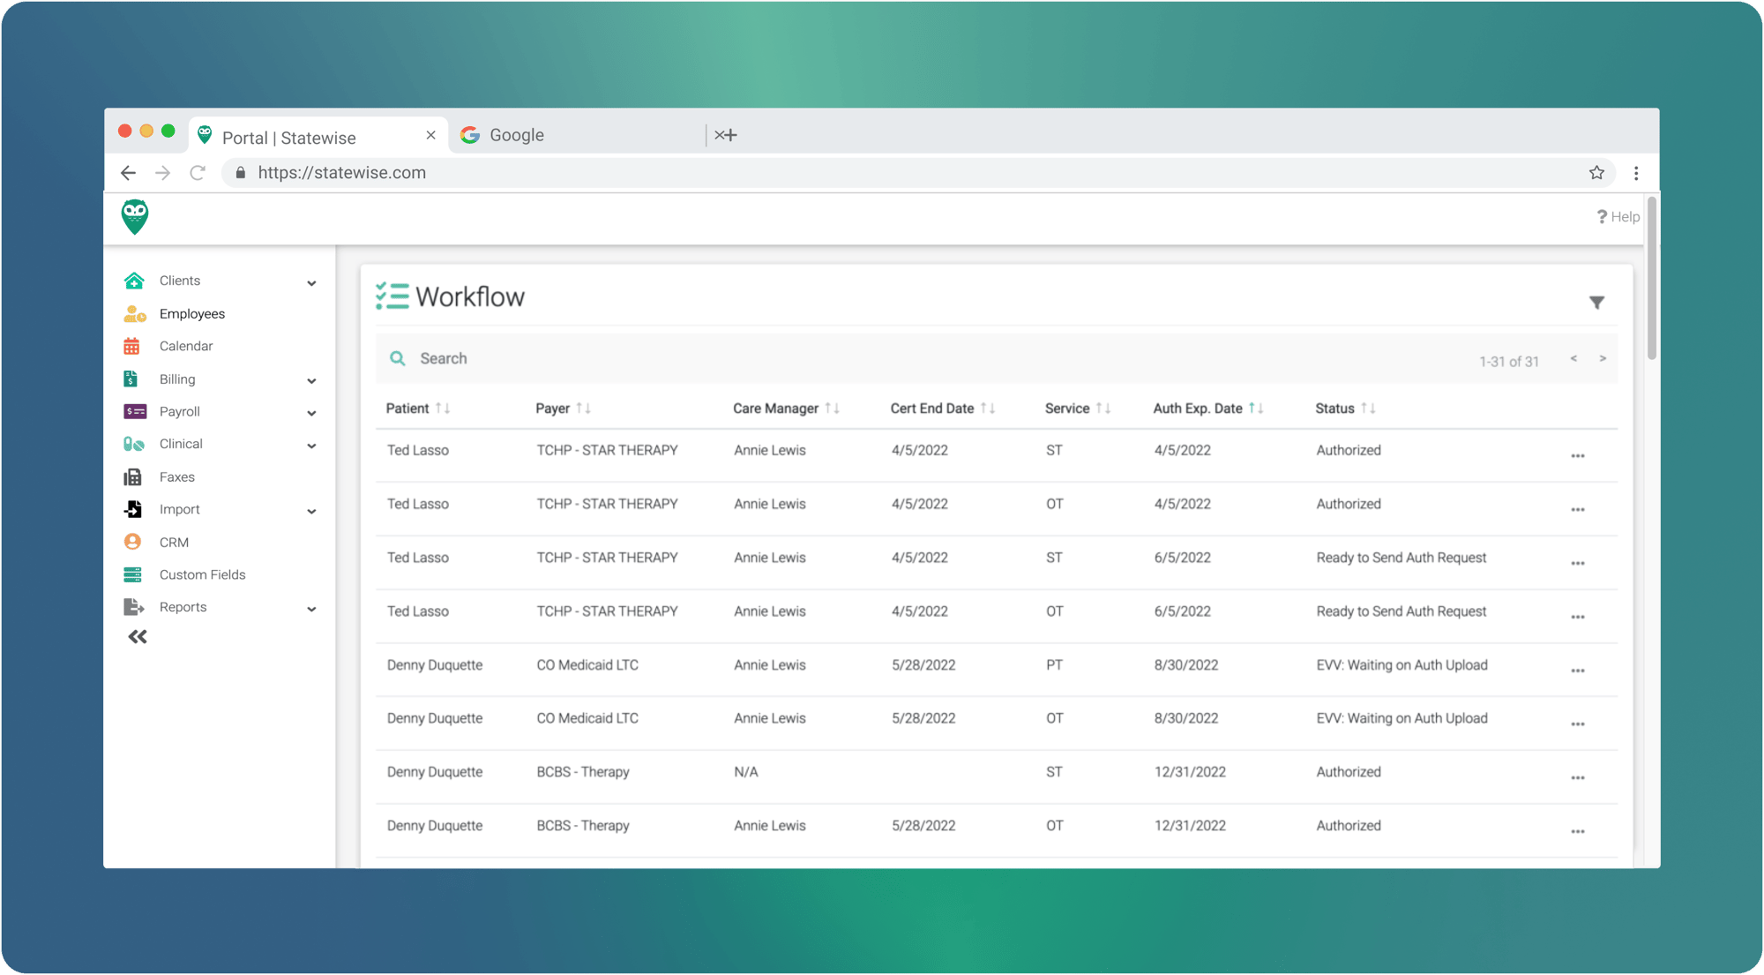Expand the Billing sidebar menu
The width and height of the screenshot is (1764, 975).
(311, 379)
